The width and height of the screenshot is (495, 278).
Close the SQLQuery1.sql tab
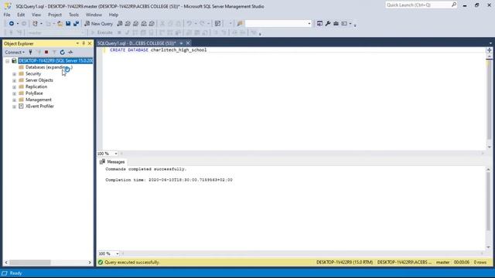(x=188, y=43)
